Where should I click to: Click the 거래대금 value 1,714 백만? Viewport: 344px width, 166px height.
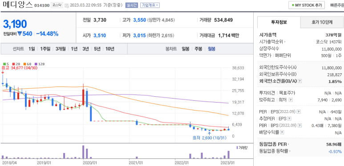click(229, 36)
